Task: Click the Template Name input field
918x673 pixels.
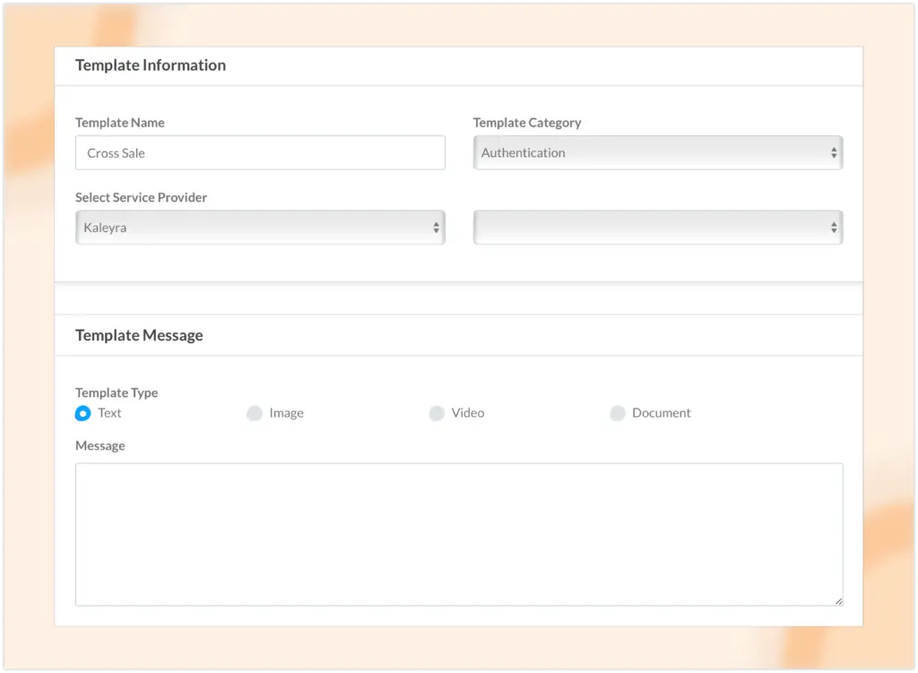Action: click(260, 153)
